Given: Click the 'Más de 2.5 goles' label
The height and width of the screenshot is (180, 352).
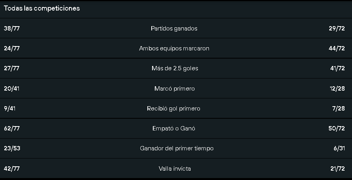Looking at the screenshot, I should coord(175,68).
